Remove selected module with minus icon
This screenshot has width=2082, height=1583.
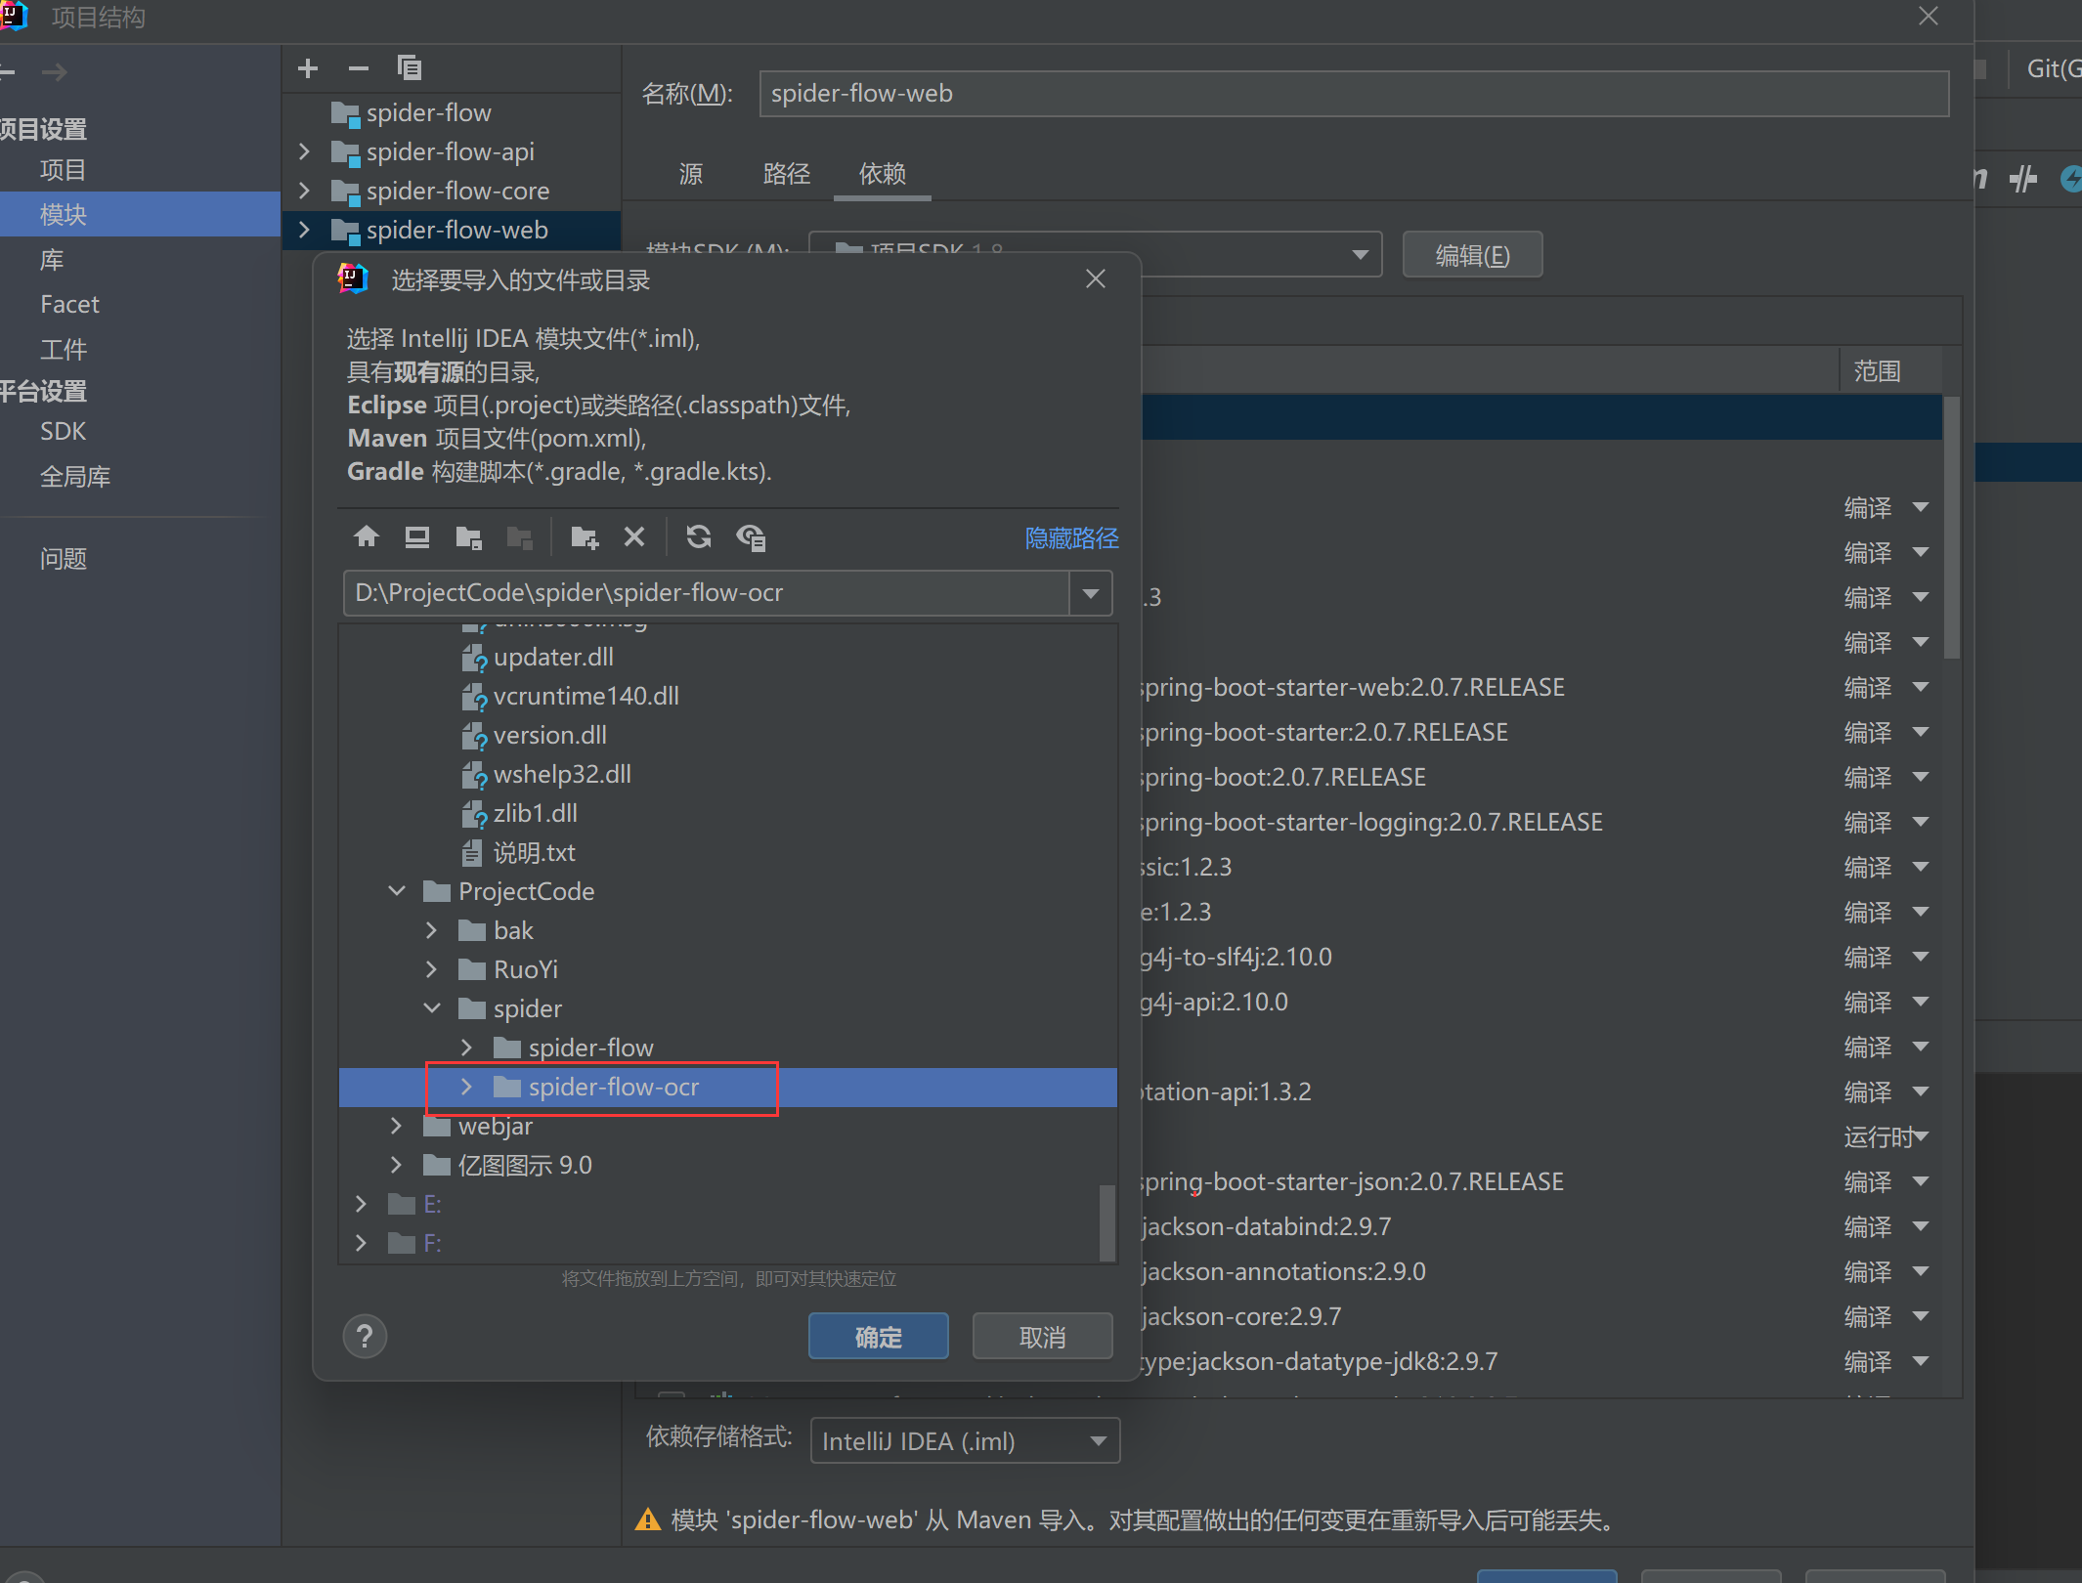[358, 68]
